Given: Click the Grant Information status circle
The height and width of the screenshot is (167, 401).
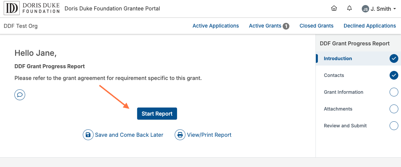Looking at the screenshot, I should click(394, 92).
